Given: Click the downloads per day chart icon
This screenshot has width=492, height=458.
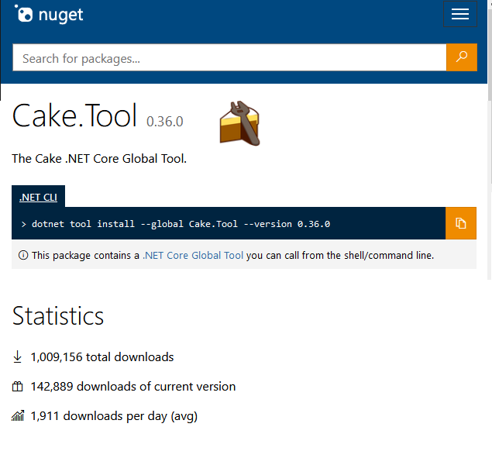Looking at the screenshot, I should [x=18, y=415].
